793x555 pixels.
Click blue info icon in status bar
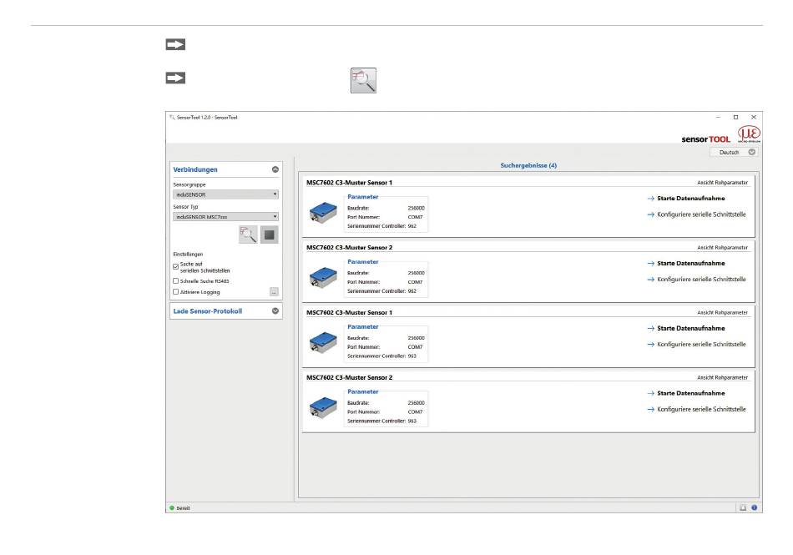point(754,507)
